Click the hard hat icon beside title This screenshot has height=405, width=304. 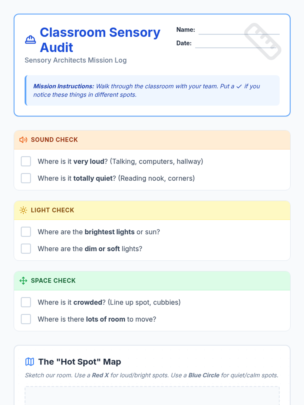tap(30, 40)
